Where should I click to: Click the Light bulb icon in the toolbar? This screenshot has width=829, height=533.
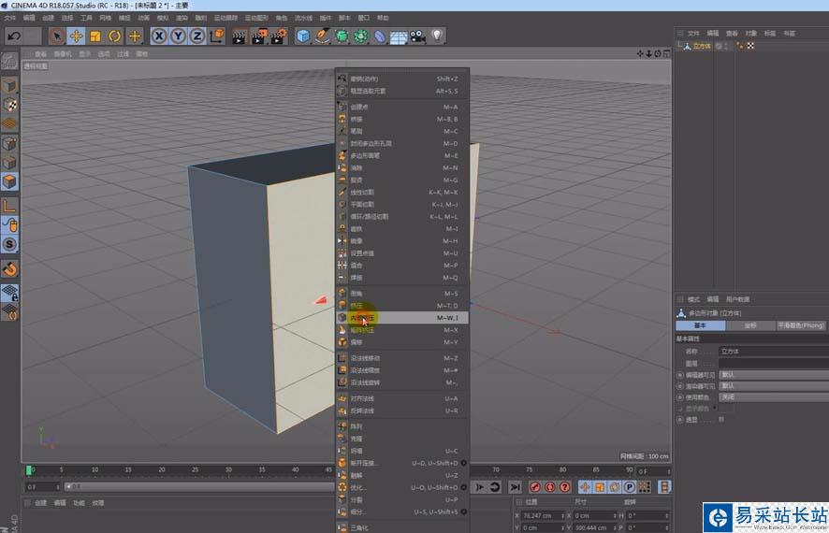437,36
